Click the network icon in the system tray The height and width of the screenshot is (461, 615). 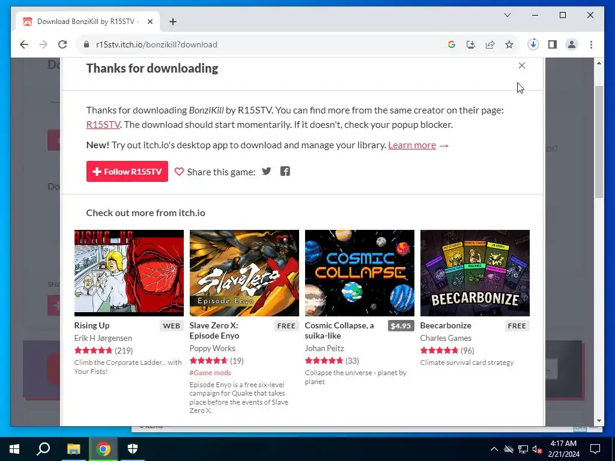pos(523,449)
